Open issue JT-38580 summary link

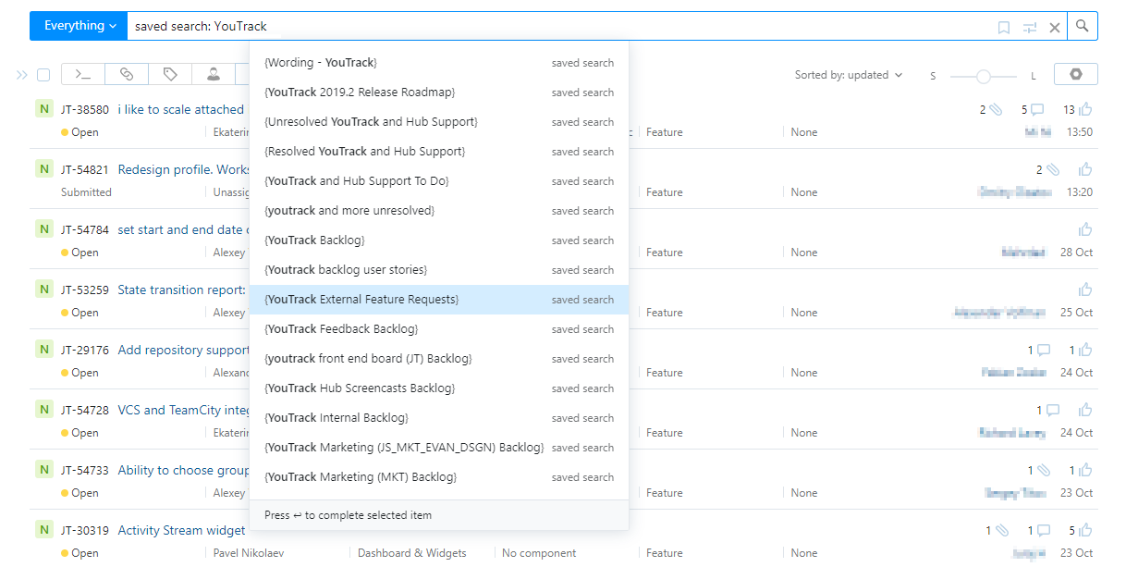pyautogui.click(x=181, y=109)
